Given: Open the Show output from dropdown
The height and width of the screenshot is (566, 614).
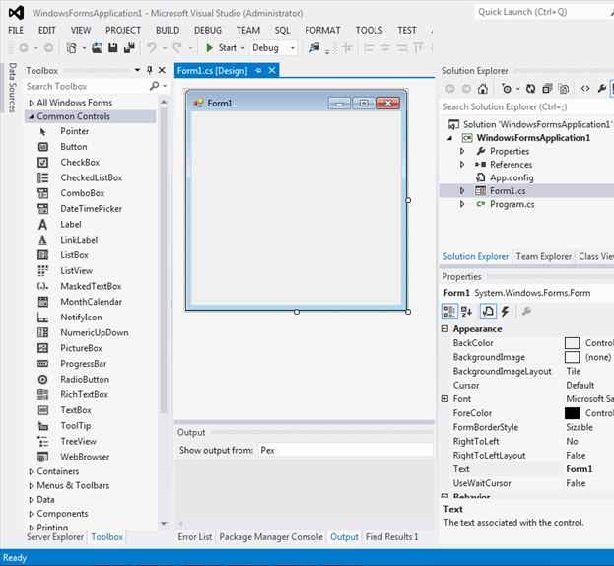Looking at the screenshot, I should pyautogui.click(x=345, y=450).
